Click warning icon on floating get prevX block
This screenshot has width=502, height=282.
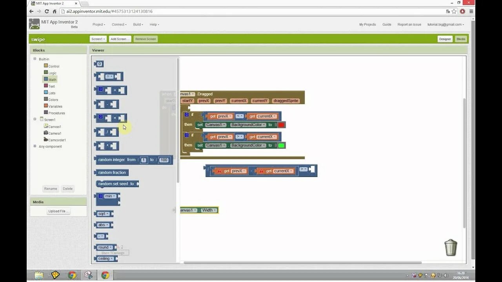pyautogui.click(x=219, y=171)
